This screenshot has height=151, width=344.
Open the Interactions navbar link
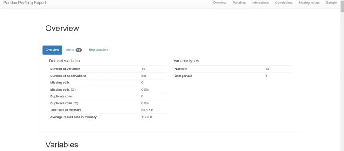coord(260,3)
